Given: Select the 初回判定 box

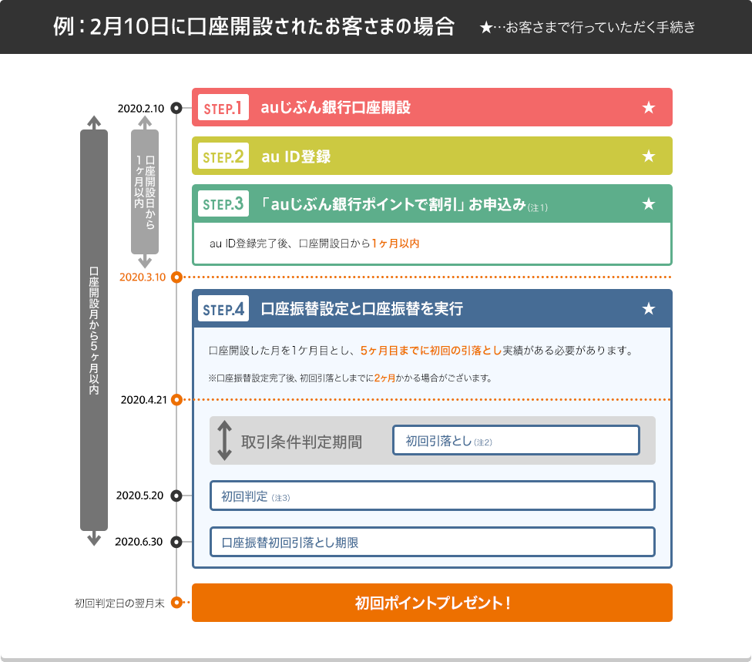Looking at the screenshot, I should 432,496.
